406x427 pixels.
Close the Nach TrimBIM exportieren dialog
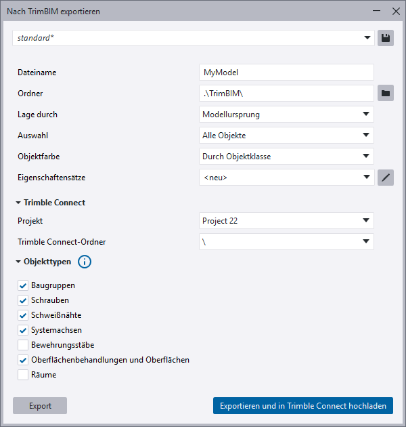pos(396,12)
